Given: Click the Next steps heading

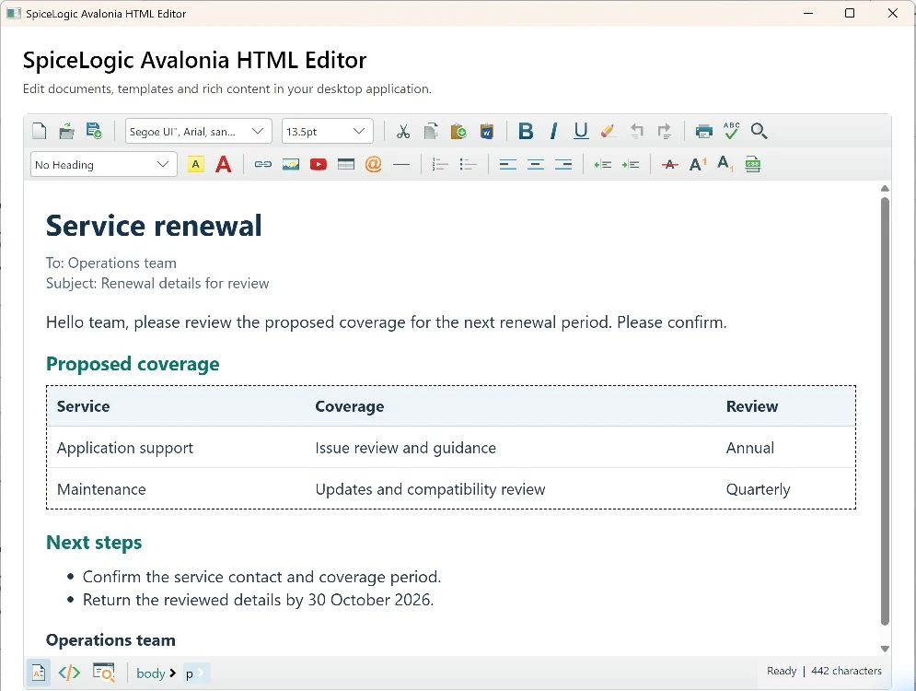Looking at the screenshot, I should [94, 543].
